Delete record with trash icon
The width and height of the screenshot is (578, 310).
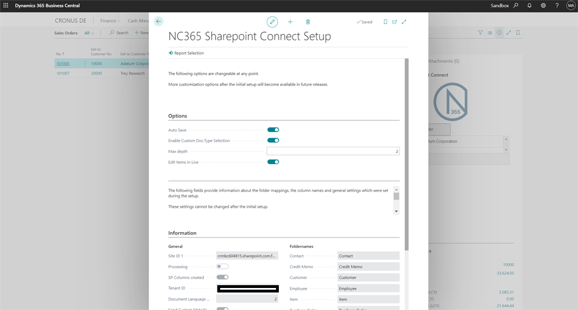click(x=308, y=22)
